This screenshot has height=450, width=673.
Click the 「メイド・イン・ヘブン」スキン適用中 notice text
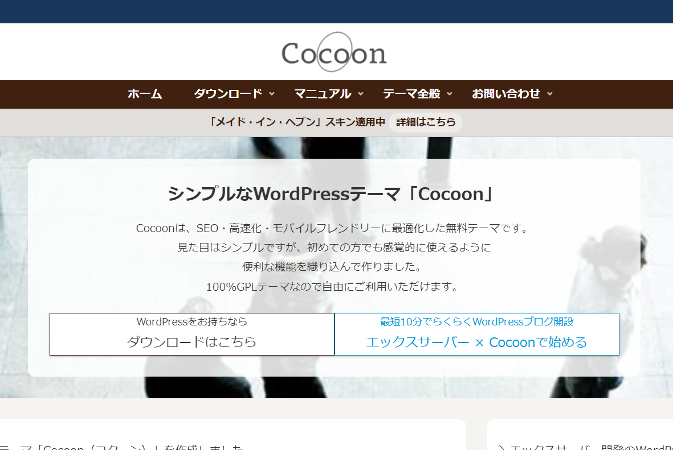[297, 122]
